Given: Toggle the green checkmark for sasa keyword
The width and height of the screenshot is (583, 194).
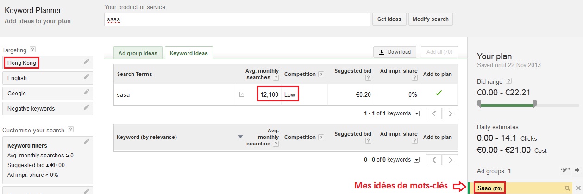Looking at the screenshot, I should (x=439, y=94).
